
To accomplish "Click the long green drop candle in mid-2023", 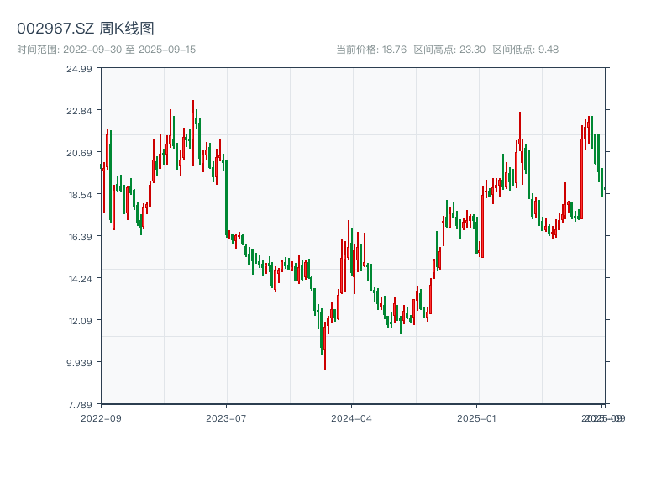I will pos(227,197).
